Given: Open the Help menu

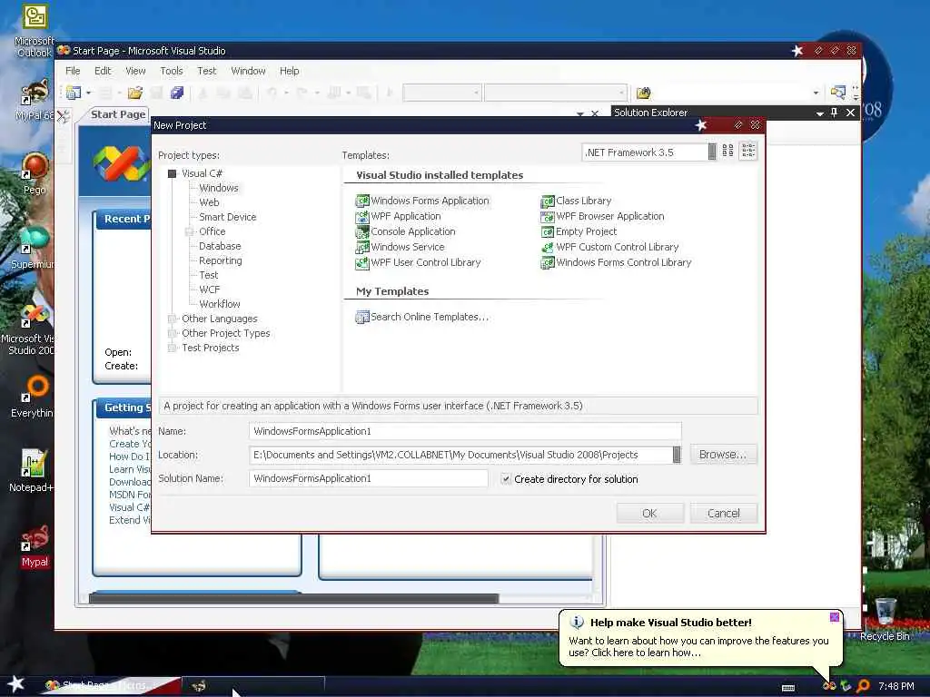Looking at the screenshot, I should tap(289, 71).
